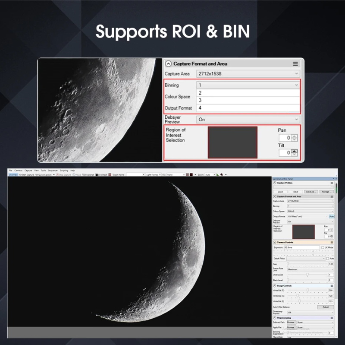Click the Save As button in Capture Profiles
The width and height of the screenshot is (345, 345).
(311, 192)
